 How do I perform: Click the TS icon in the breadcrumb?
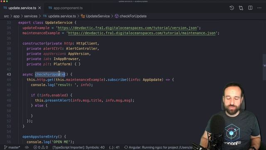45,16
